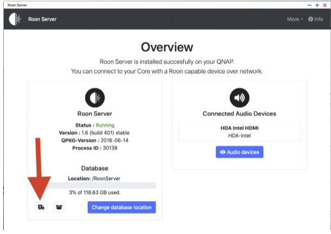Image resolution: width=331 pixels, height=234 pixels.
Task: Click the Overview heading
Action: [x=167, y=47]
